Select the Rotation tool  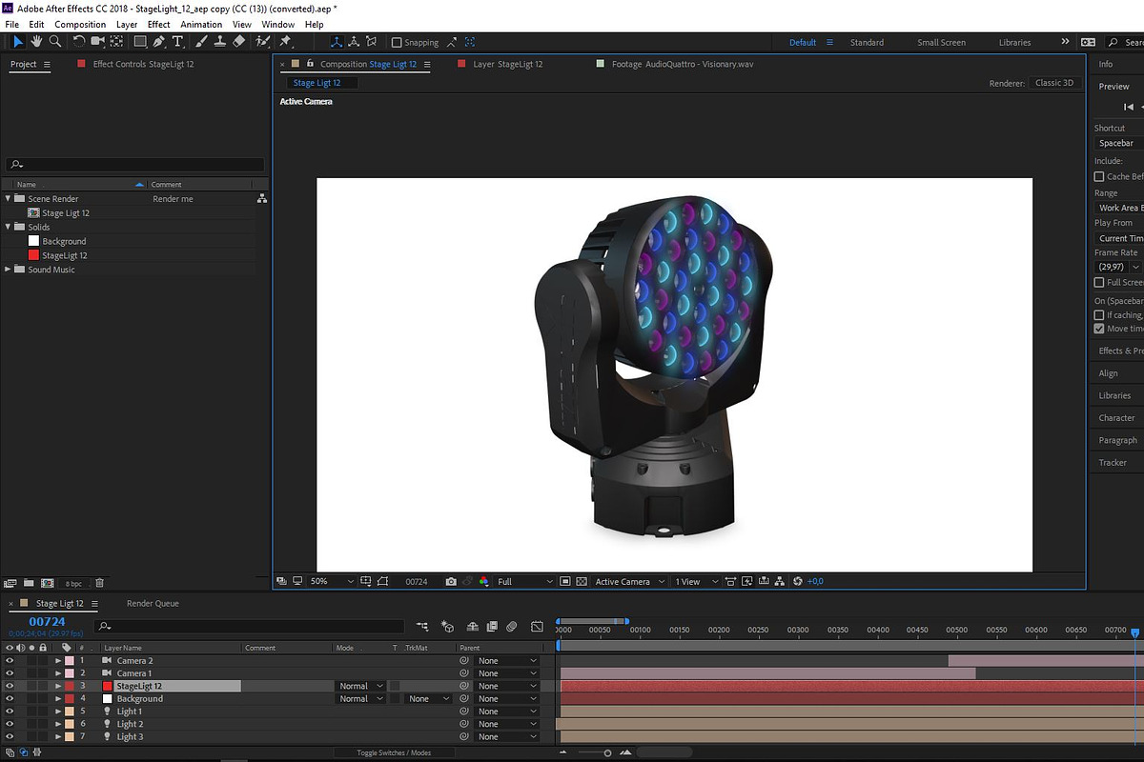tap(79, 42)
